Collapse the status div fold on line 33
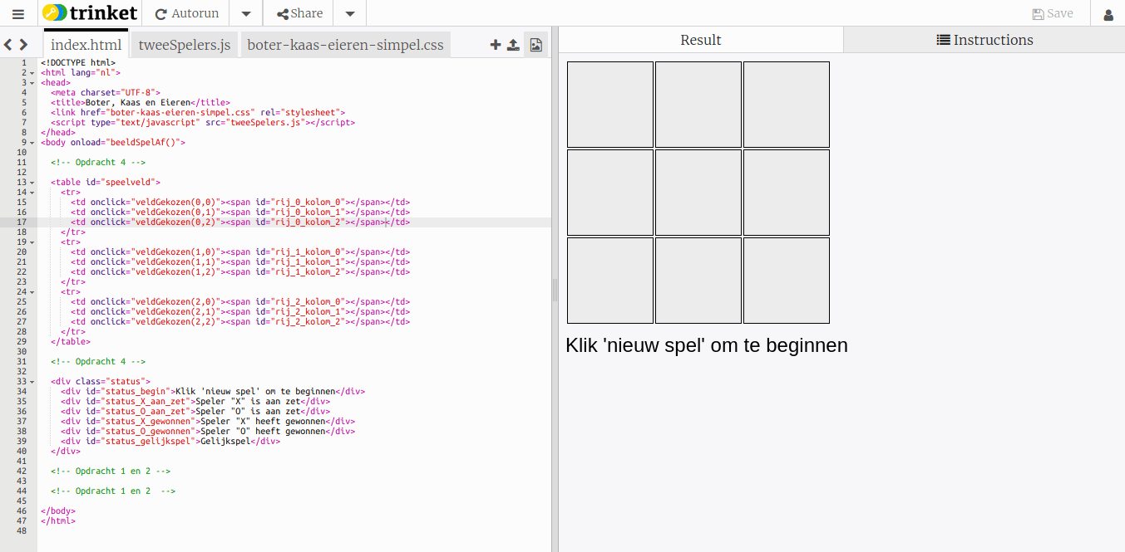The width and height of the screenshot is (1125, 552). 32,382
